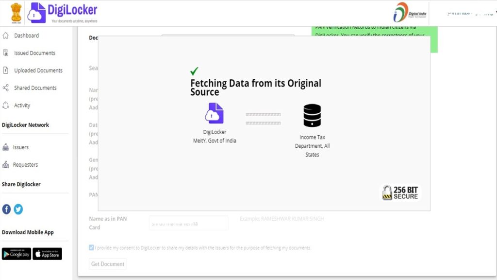The height and width of the screenshot is (280, 497).
Task: Open the Dashboard menu item
Action: [x=26, y=35]
